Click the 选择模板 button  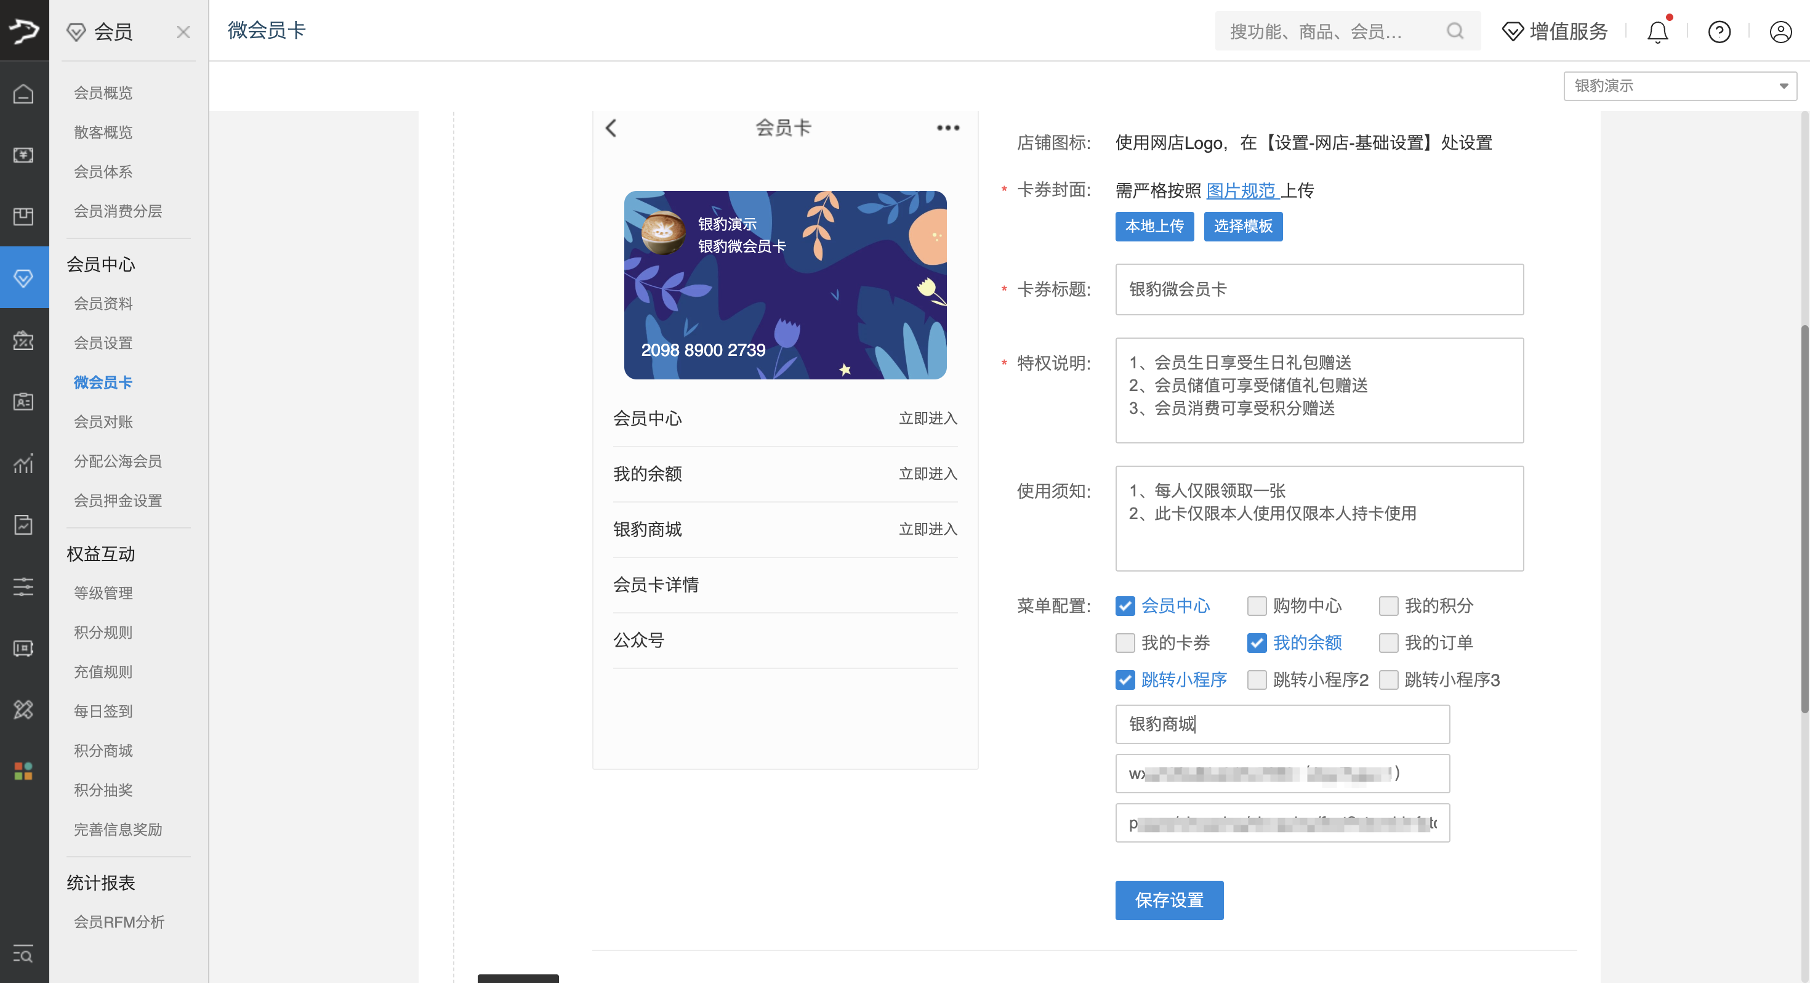click(1243, 227)
